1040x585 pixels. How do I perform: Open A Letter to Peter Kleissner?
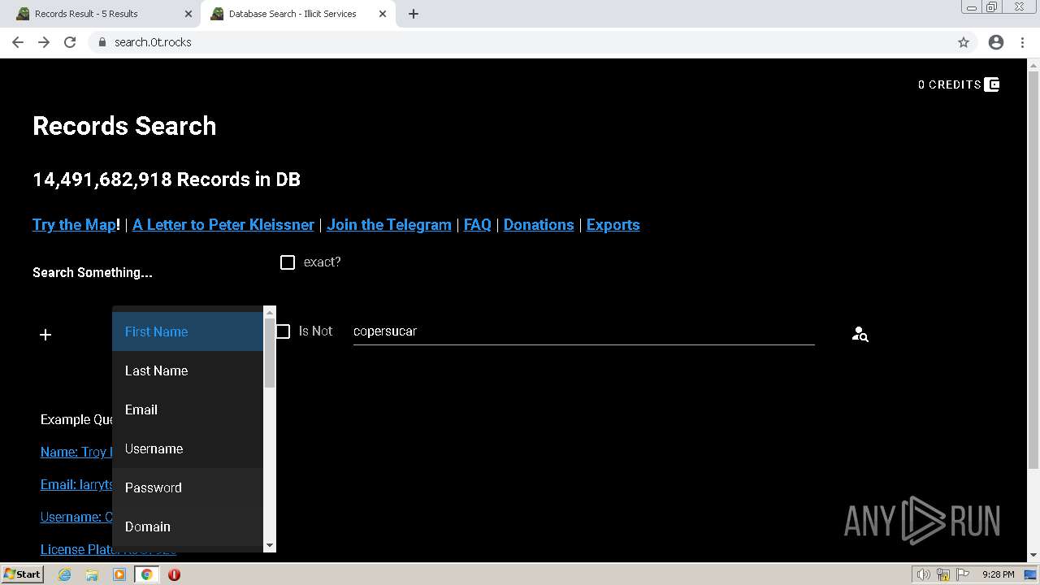tap(223, 225)
